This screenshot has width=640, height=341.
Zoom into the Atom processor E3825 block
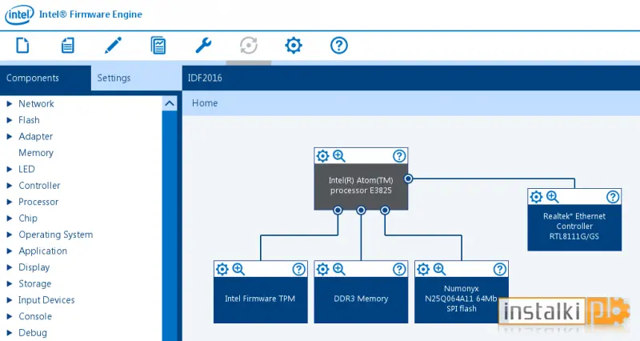tap(339, 156)
